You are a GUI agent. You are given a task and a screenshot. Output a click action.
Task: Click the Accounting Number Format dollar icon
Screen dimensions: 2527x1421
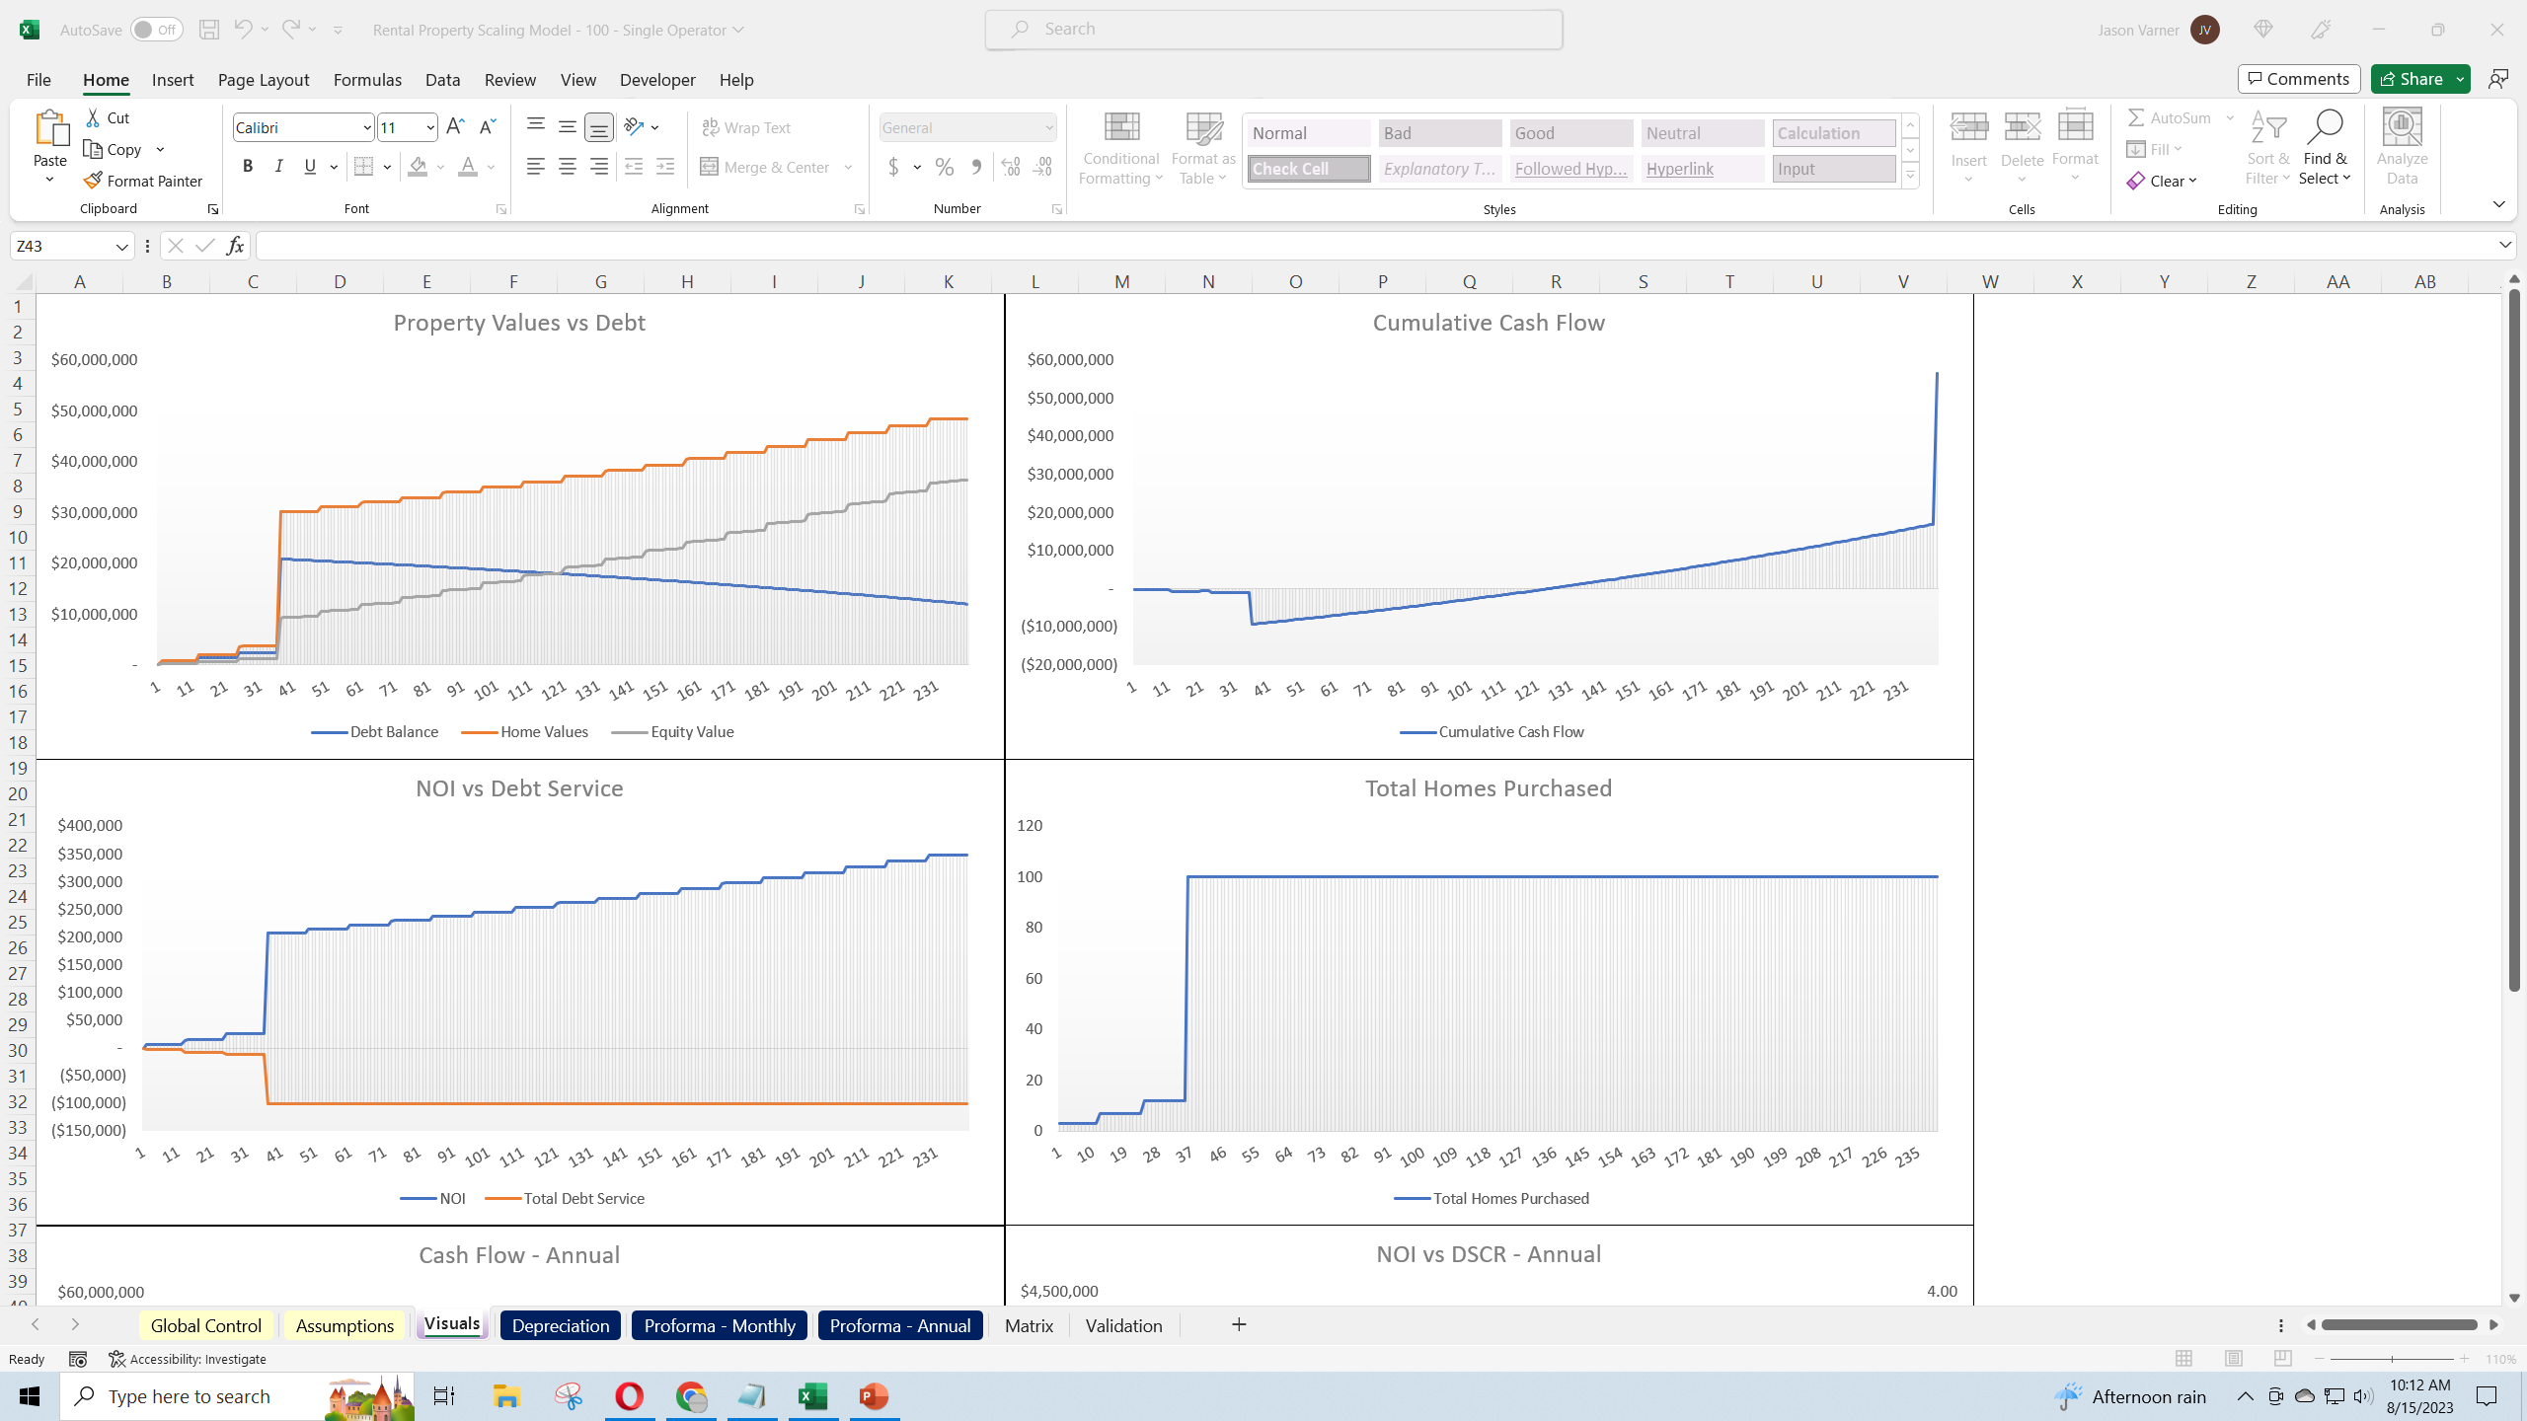click(893, 167)
